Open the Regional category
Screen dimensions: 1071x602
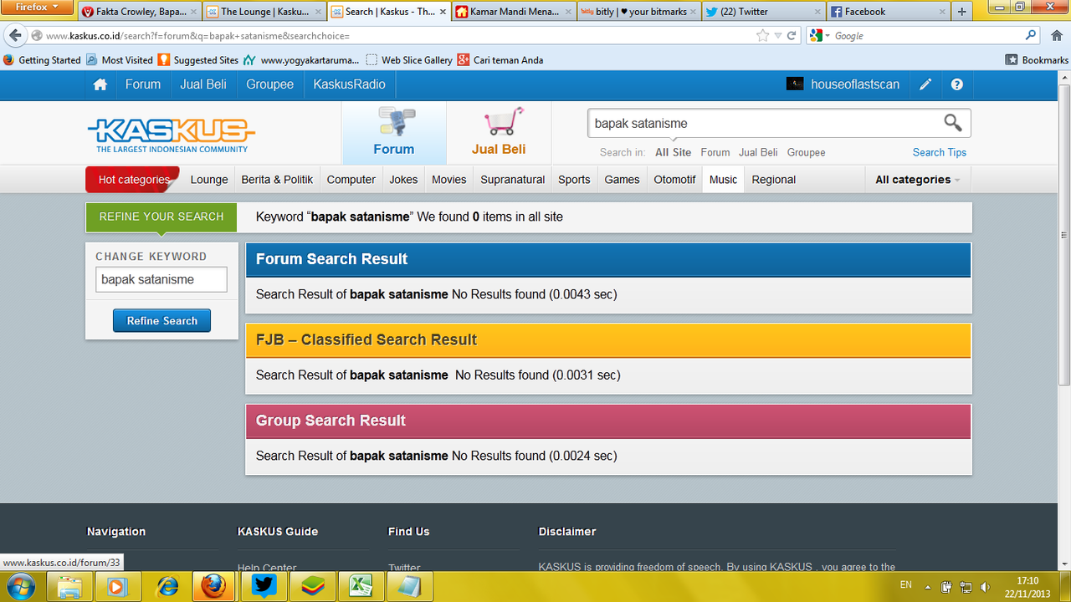tap(774, 180)
